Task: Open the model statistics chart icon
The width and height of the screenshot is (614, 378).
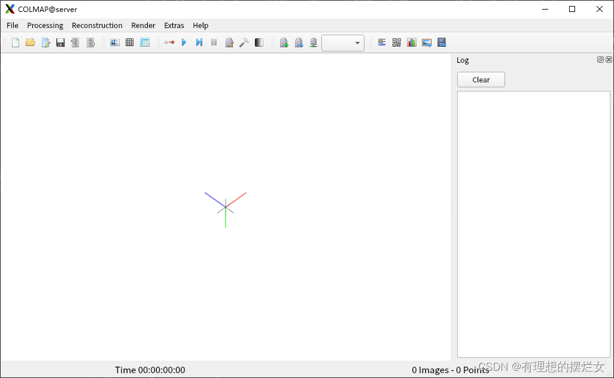Action: point(411,42)
